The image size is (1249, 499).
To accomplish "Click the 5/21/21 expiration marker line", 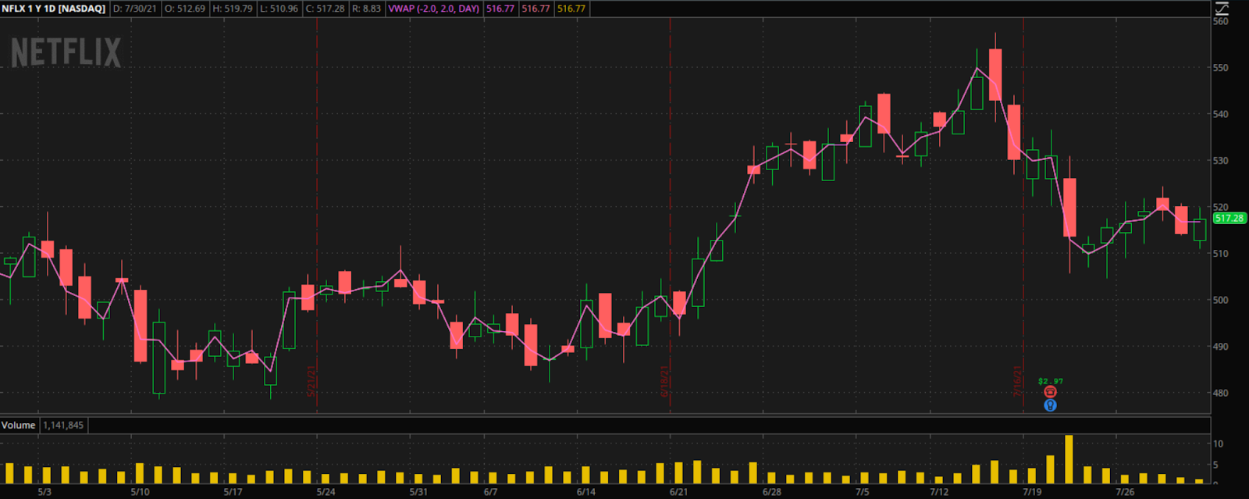I will pyautogui.click(x=317, y=216).
